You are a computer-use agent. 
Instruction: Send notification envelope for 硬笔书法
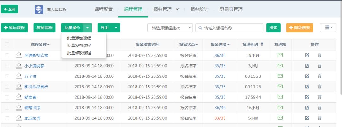(280, 107)
